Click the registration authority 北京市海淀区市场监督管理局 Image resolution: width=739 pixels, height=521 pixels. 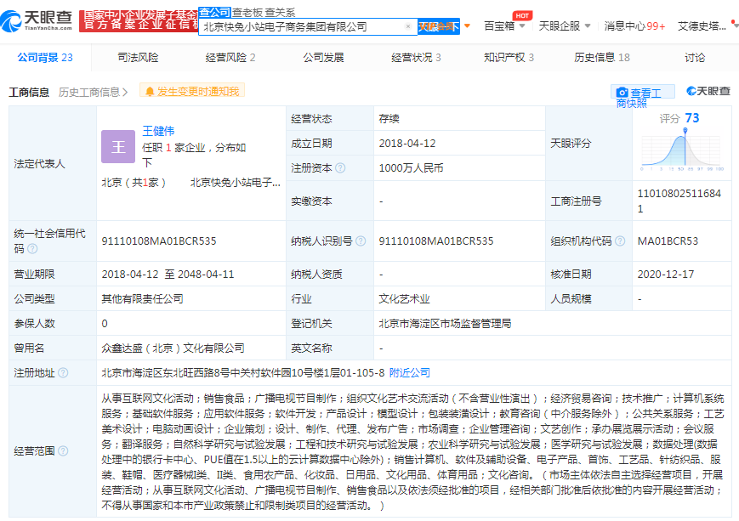point(445,324)
